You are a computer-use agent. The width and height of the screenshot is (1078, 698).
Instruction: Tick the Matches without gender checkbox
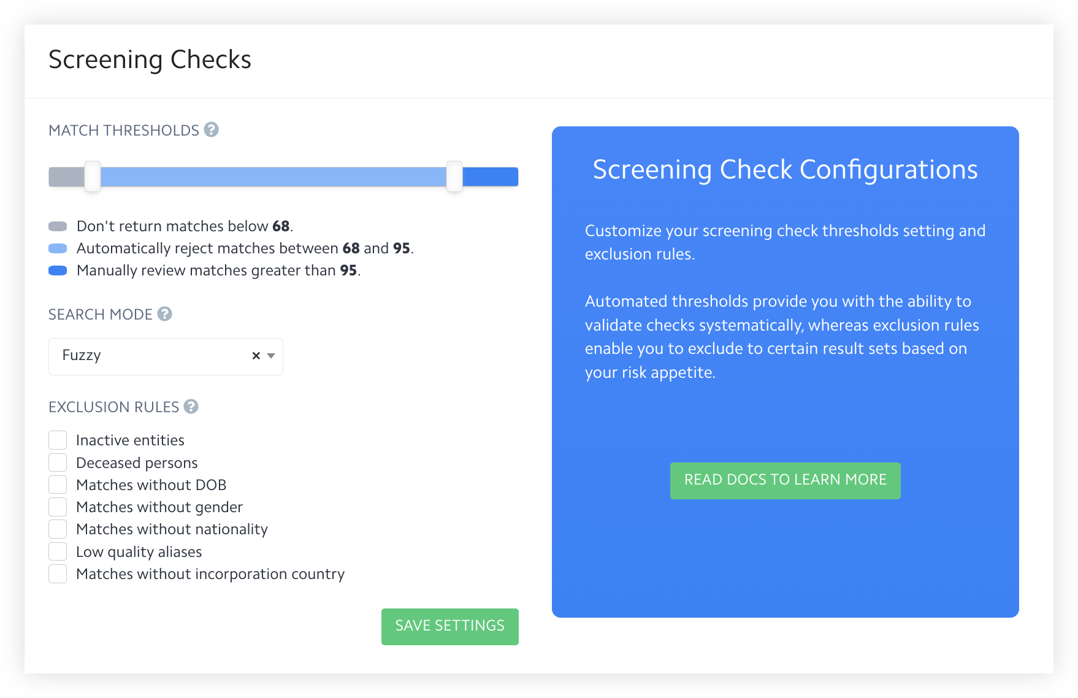(58, 507)
